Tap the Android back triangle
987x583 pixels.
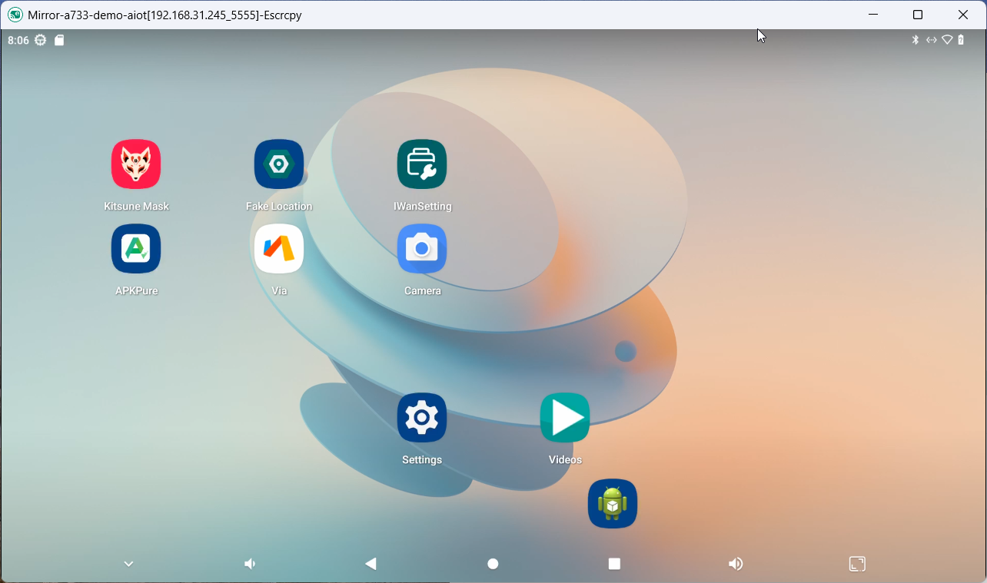click(x=371, y=564)
